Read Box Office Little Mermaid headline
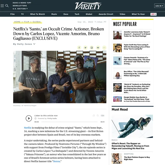The image size is (165, 165). tap(136, 74)
